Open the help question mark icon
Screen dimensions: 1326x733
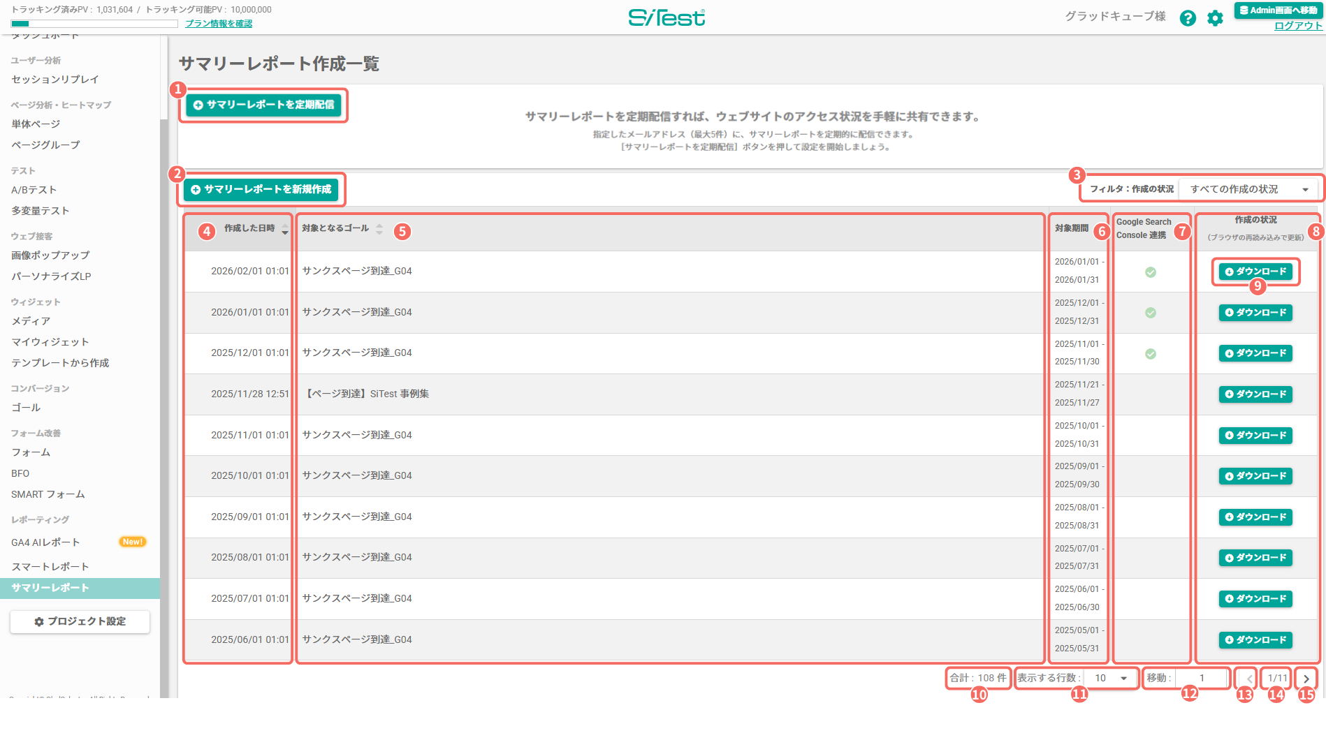[x=1188, y=18]
